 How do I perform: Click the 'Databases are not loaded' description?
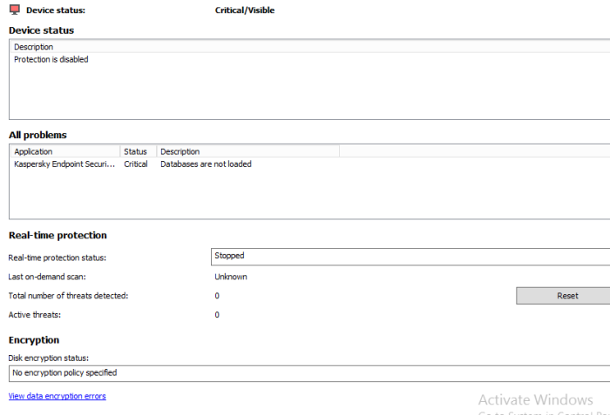(x=206, y=164)
